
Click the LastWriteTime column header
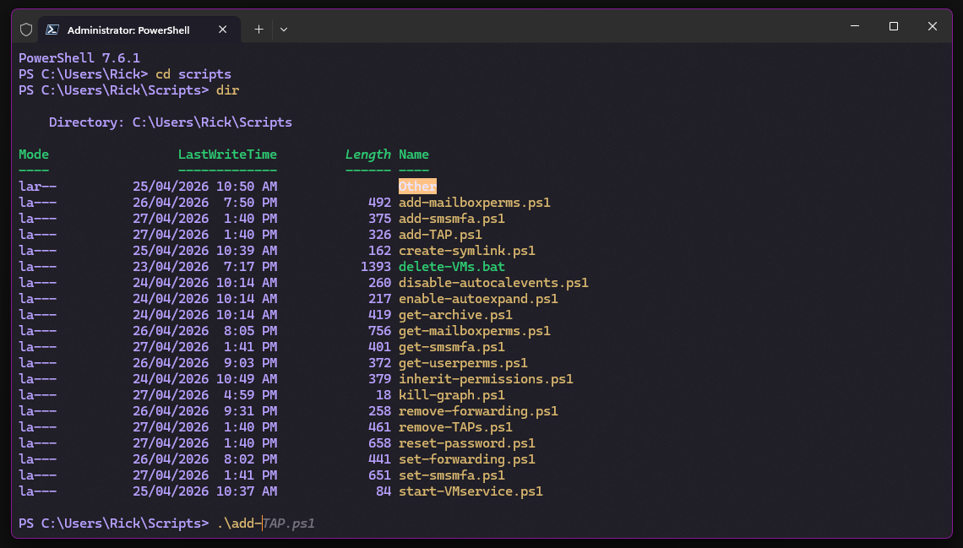click(x=227, y=155)
